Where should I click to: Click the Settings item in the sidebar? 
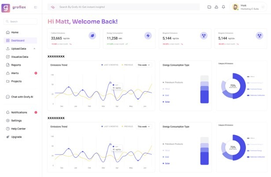tap(16, 121)
